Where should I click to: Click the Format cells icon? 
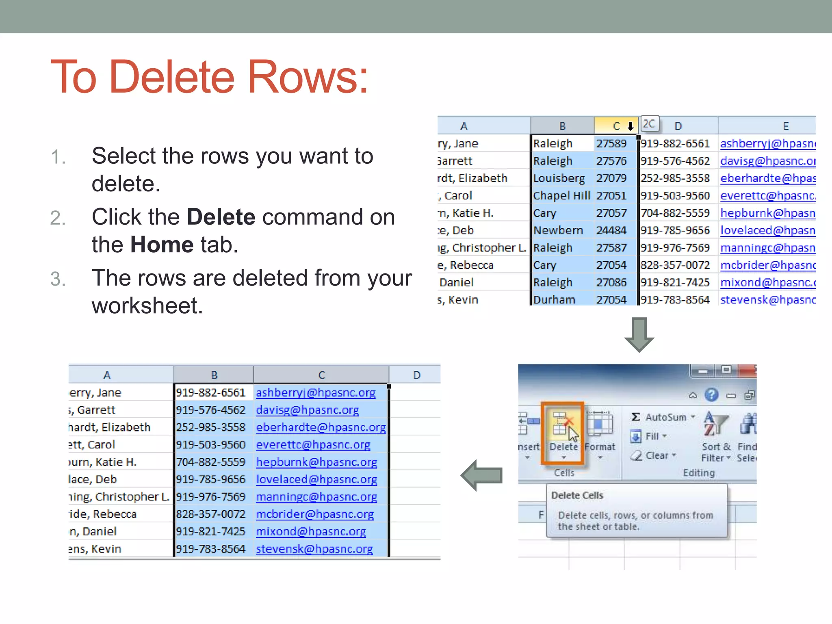(x=600, y=425)
